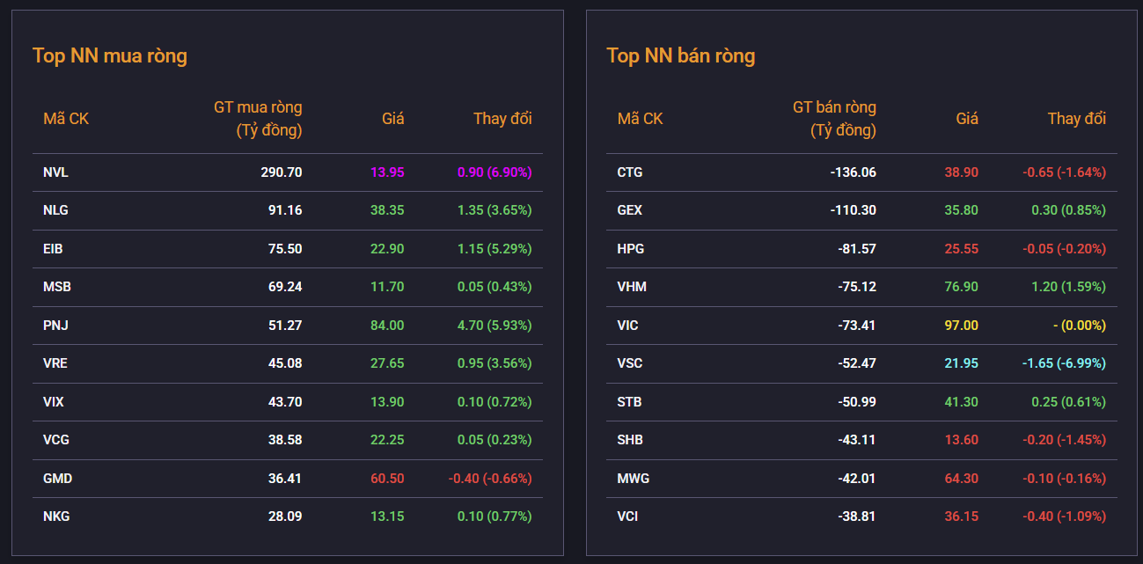Click NLG price 38.35

click(387, 210)
